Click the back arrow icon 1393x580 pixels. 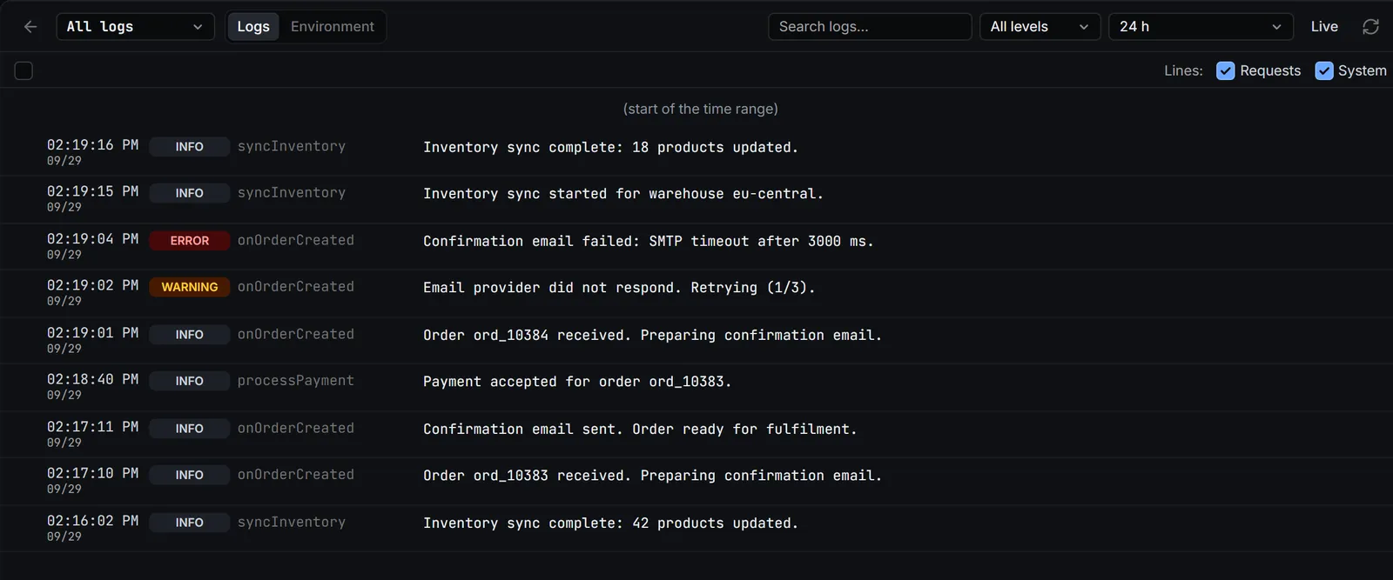(x=30, y=27)
